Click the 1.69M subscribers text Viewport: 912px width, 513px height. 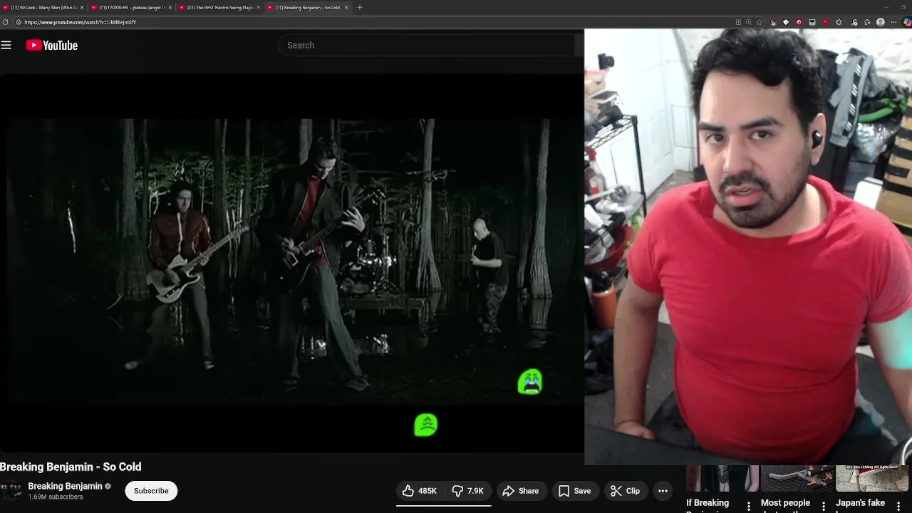pyautogui.click(x=56, y=497)
